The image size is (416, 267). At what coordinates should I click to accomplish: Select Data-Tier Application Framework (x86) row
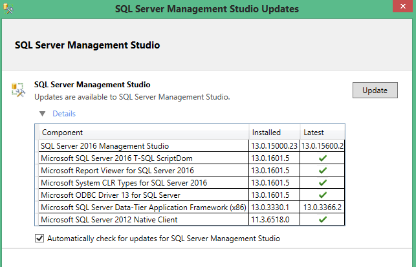(192, 208)
